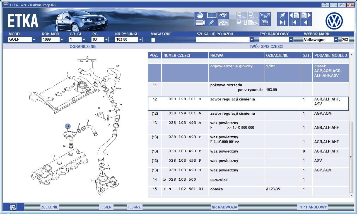This screenshot has height=214, width=357.
Task: Click the help question mark button
Action: point(325,5)
